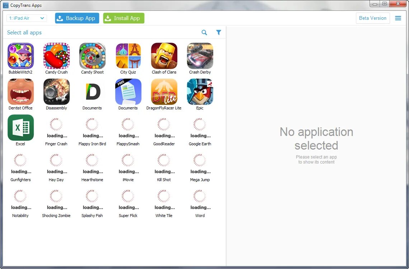The image size is (409, 269).
Task: Select the Candy Crush app icon
Action: click(56, 56)
